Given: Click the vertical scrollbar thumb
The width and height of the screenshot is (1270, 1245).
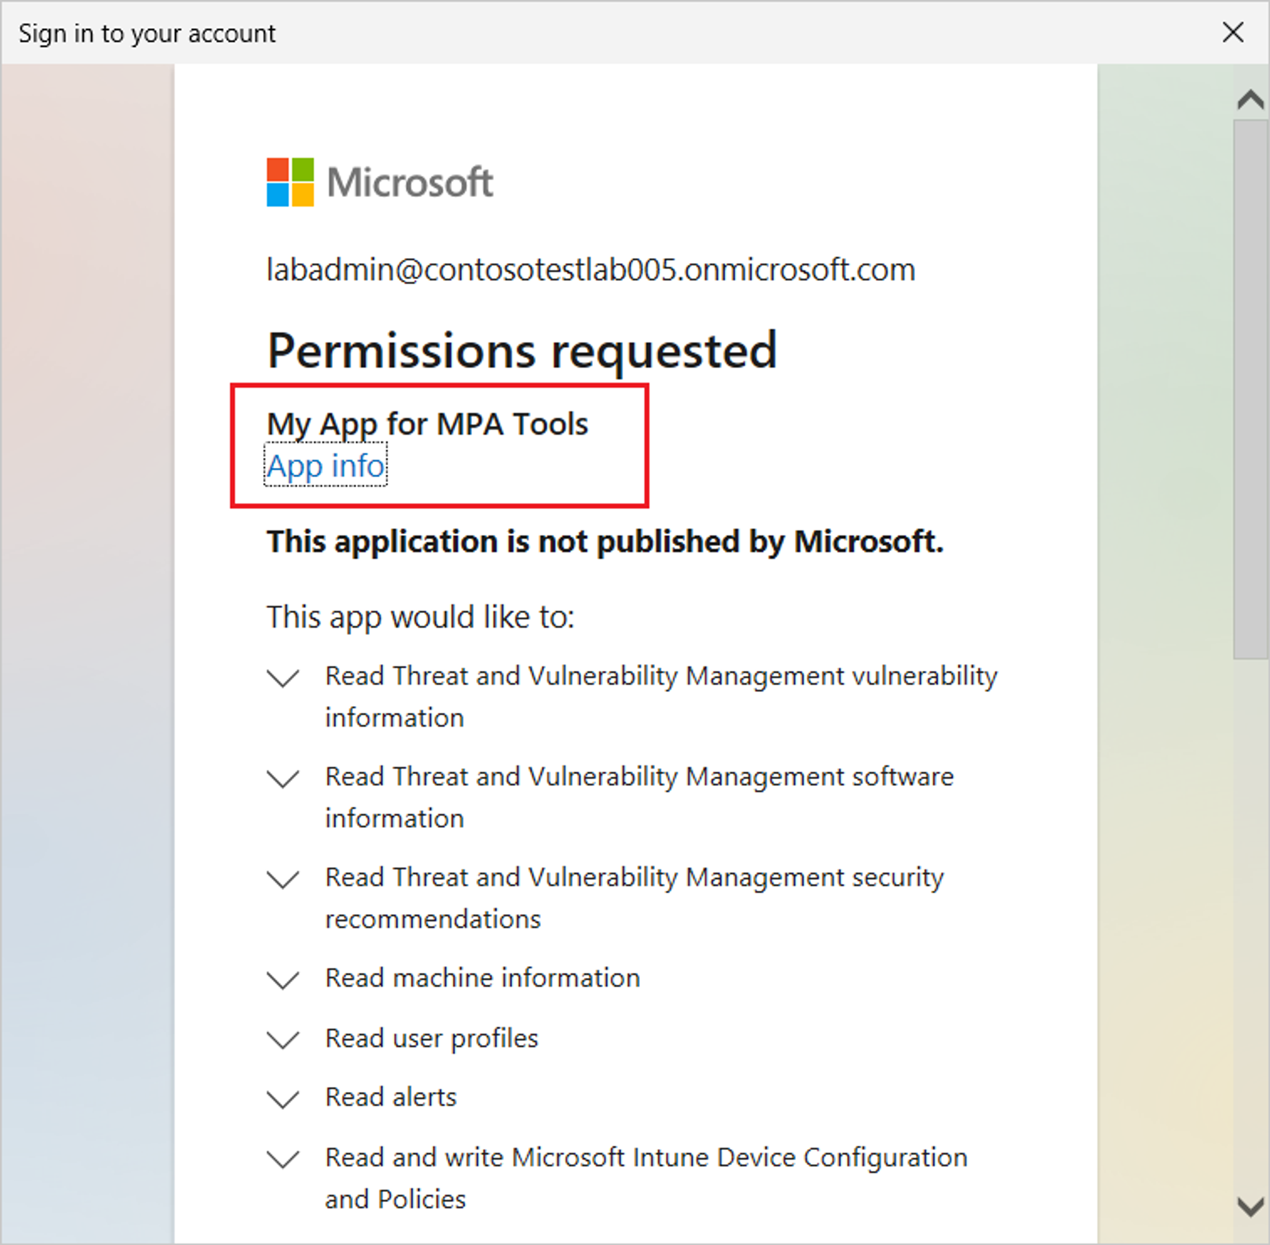Looking at the screenshot, I should click(x=1250, y=389).
